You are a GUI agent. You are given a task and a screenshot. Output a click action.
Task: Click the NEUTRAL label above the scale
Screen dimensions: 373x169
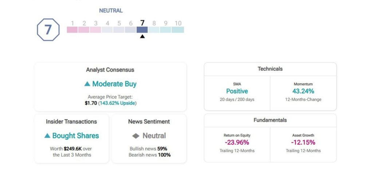coord(111,11)
